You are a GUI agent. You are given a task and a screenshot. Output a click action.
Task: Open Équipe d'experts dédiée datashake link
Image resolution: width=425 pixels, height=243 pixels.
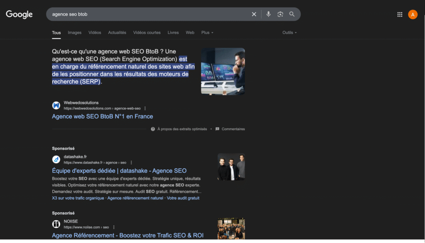119,171
